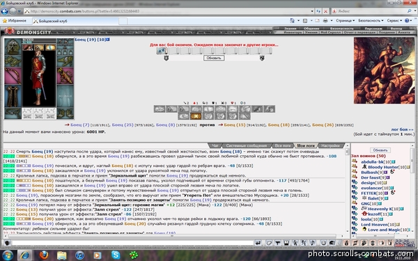Click the send-message enter arrow icon
The width and height of the screenshot is (418, 261).
click(x=258, y=243)
